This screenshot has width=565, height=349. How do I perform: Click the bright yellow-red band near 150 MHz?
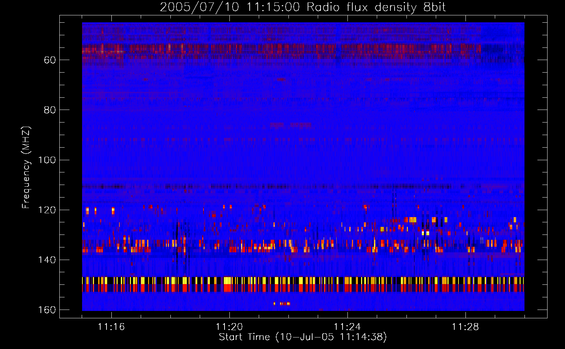tap(303, 284)
